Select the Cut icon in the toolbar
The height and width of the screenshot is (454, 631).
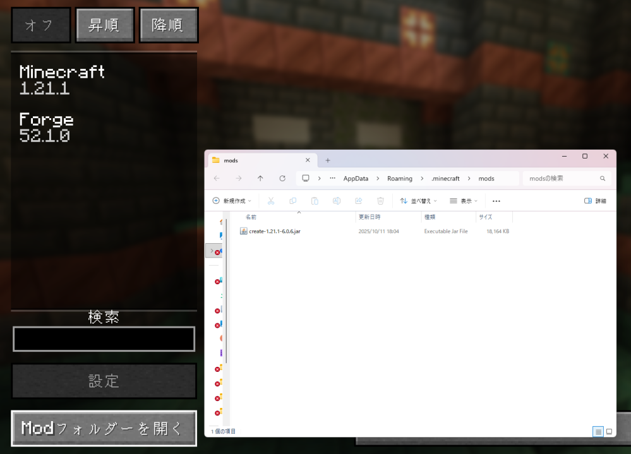pos(270,200)
